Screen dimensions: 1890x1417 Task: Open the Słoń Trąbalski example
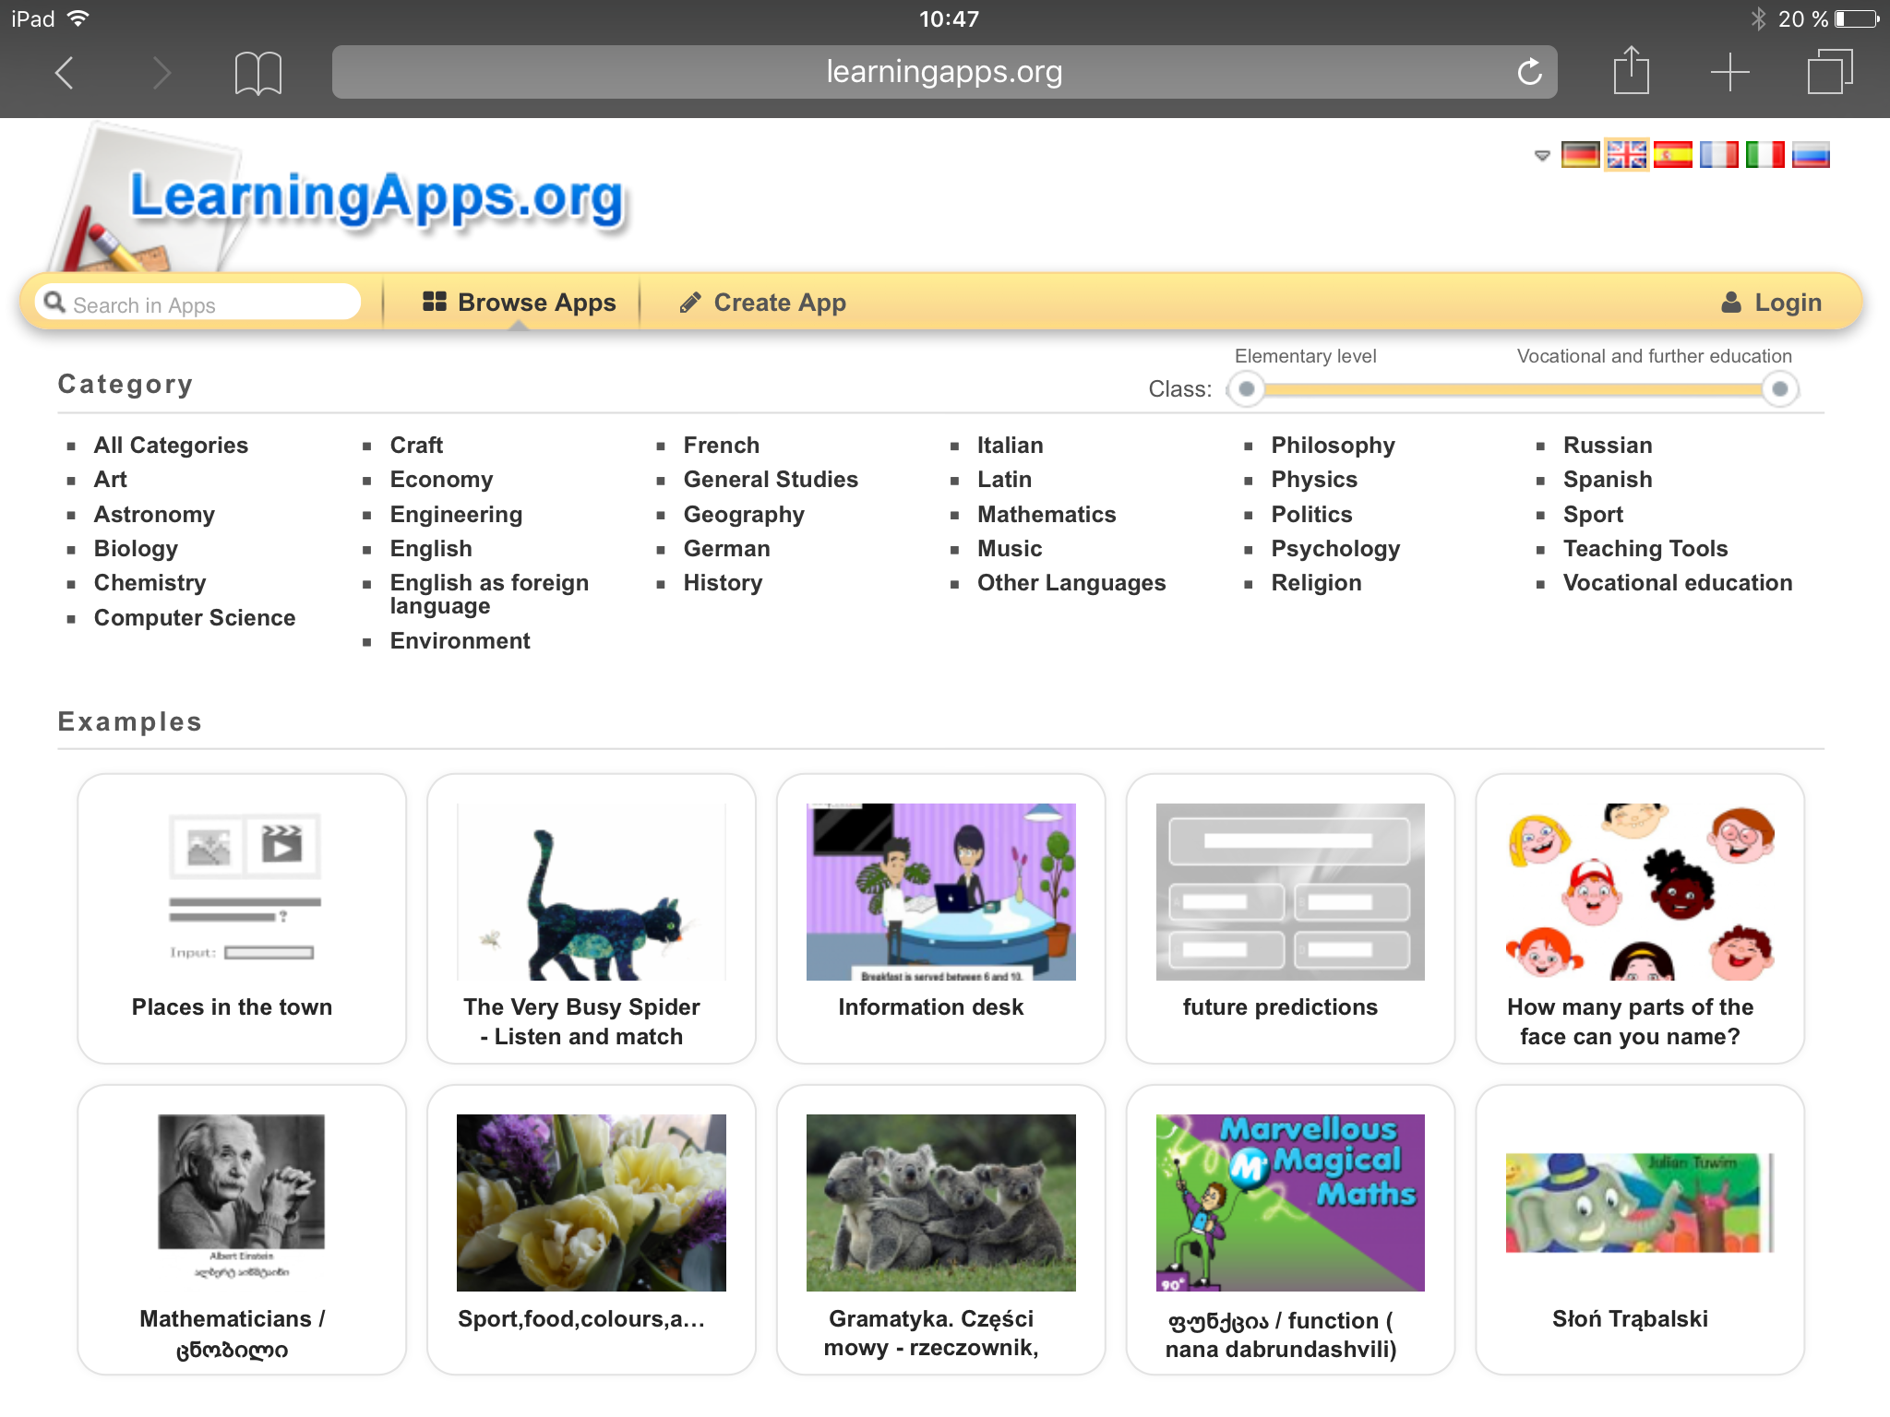(1640, 1230)
